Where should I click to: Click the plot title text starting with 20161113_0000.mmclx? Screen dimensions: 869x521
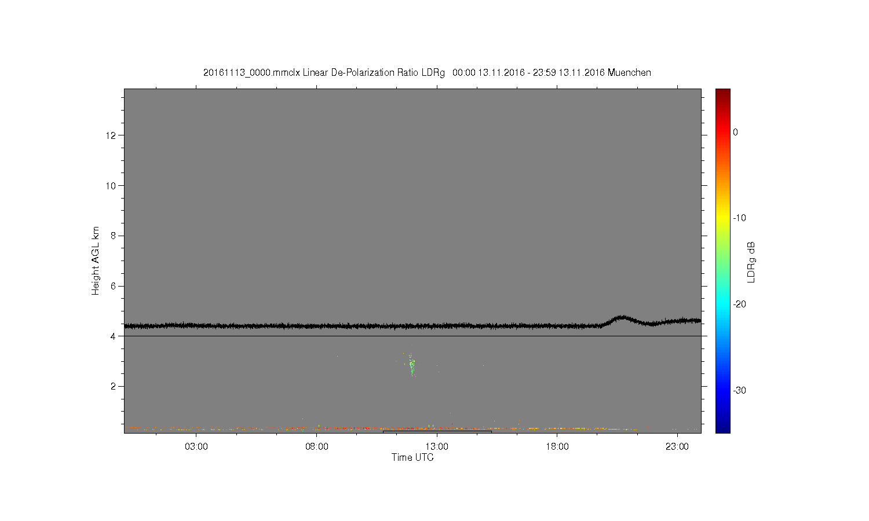pos(427,72)
